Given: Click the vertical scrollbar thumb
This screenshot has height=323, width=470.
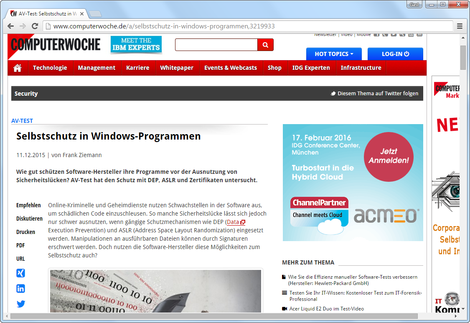Looking at the screenshot, I should pyautogui.click(x=463, y=57).
